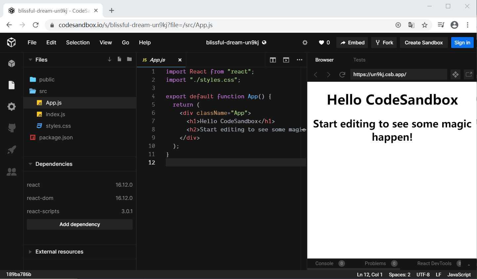Open the Edit menu
This screenshot has width=477, height=279.
[x=51, y=42]
